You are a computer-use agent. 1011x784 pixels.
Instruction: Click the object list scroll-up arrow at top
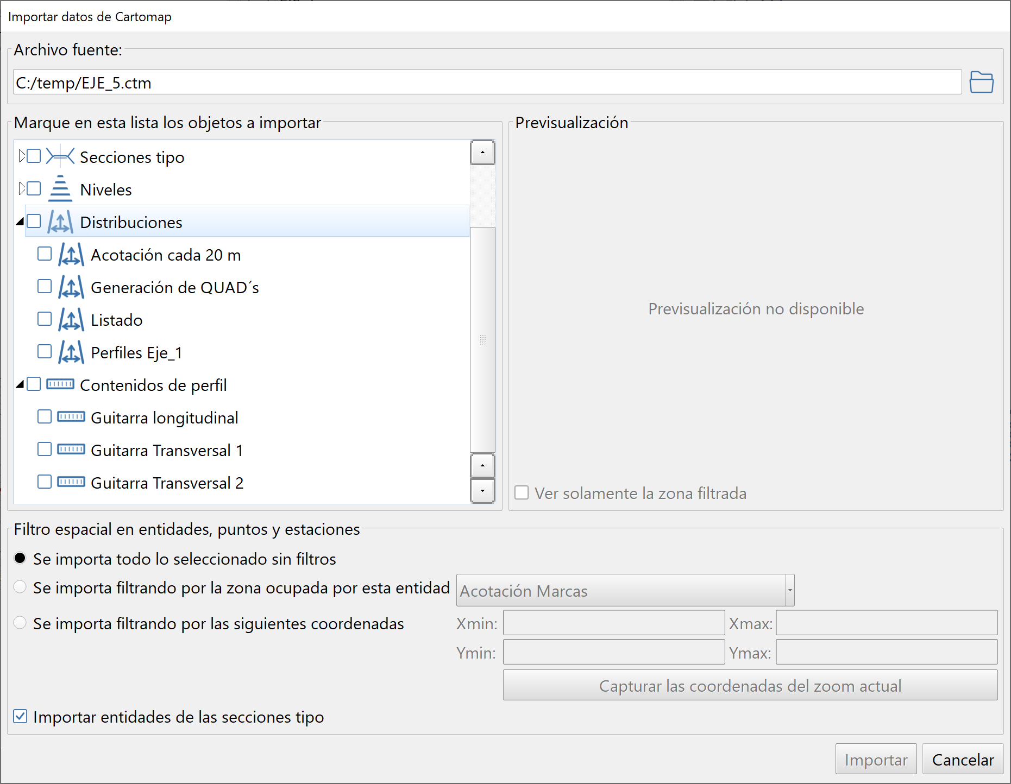482,153
